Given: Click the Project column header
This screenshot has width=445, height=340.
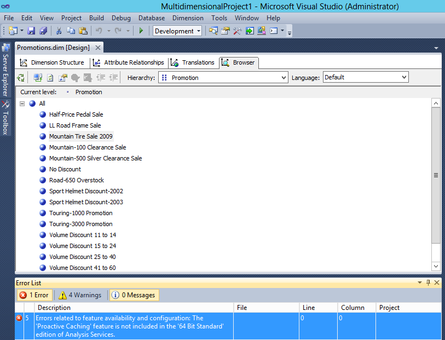Looking at the screenshot, I should [x=409, y=308].
